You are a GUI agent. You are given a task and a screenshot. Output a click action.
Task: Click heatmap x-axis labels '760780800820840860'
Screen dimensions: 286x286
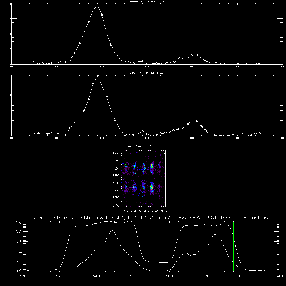point(145,211)
